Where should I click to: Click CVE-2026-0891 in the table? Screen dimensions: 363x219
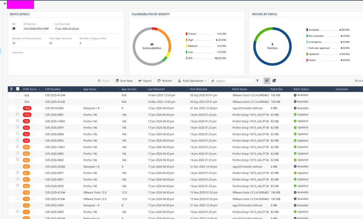tap(54, 179)
